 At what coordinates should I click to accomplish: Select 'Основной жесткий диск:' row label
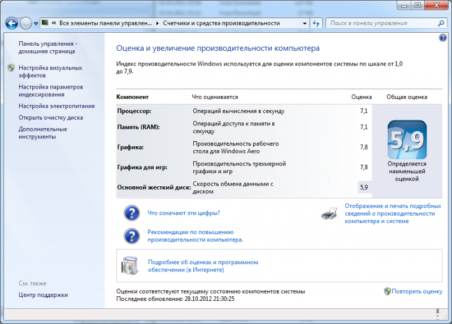[x=154, y=187]
